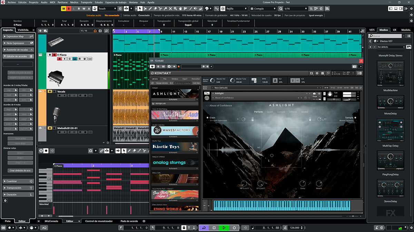The image size is (414, 232).
Task: Open the Touch automation mode dropdown
Action: pos(107,9)
